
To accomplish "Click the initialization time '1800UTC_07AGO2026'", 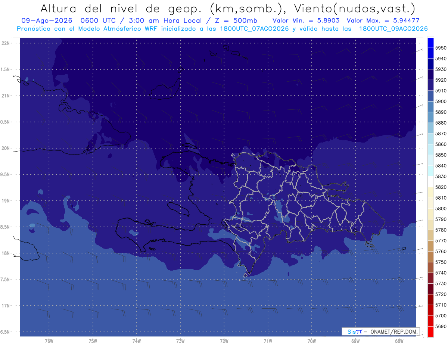I will (x=255, y=29).
